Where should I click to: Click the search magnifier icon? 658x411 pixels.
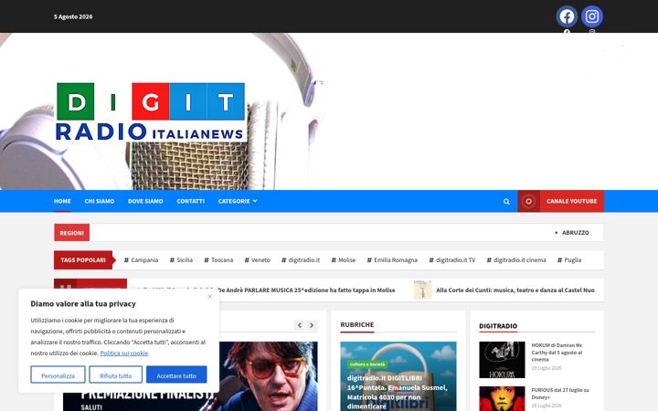click(x=506, y=201)
